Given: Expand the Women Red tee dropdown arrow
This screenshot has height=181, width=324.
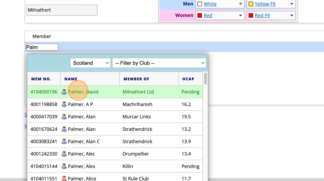Looking at the screenshot, I should tap(240, 16).
